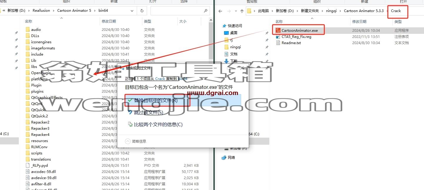Close the 替换或跳过文件 dialog
Screen dimensions: 424x190
(x=242, y=68)
